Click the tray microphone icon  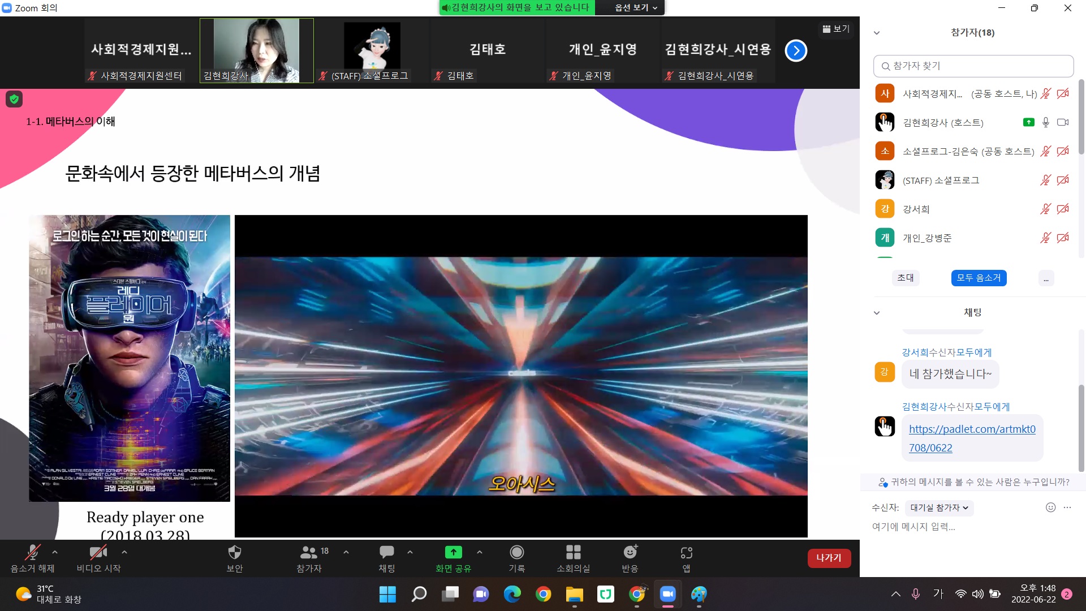[x=916, y=594]
